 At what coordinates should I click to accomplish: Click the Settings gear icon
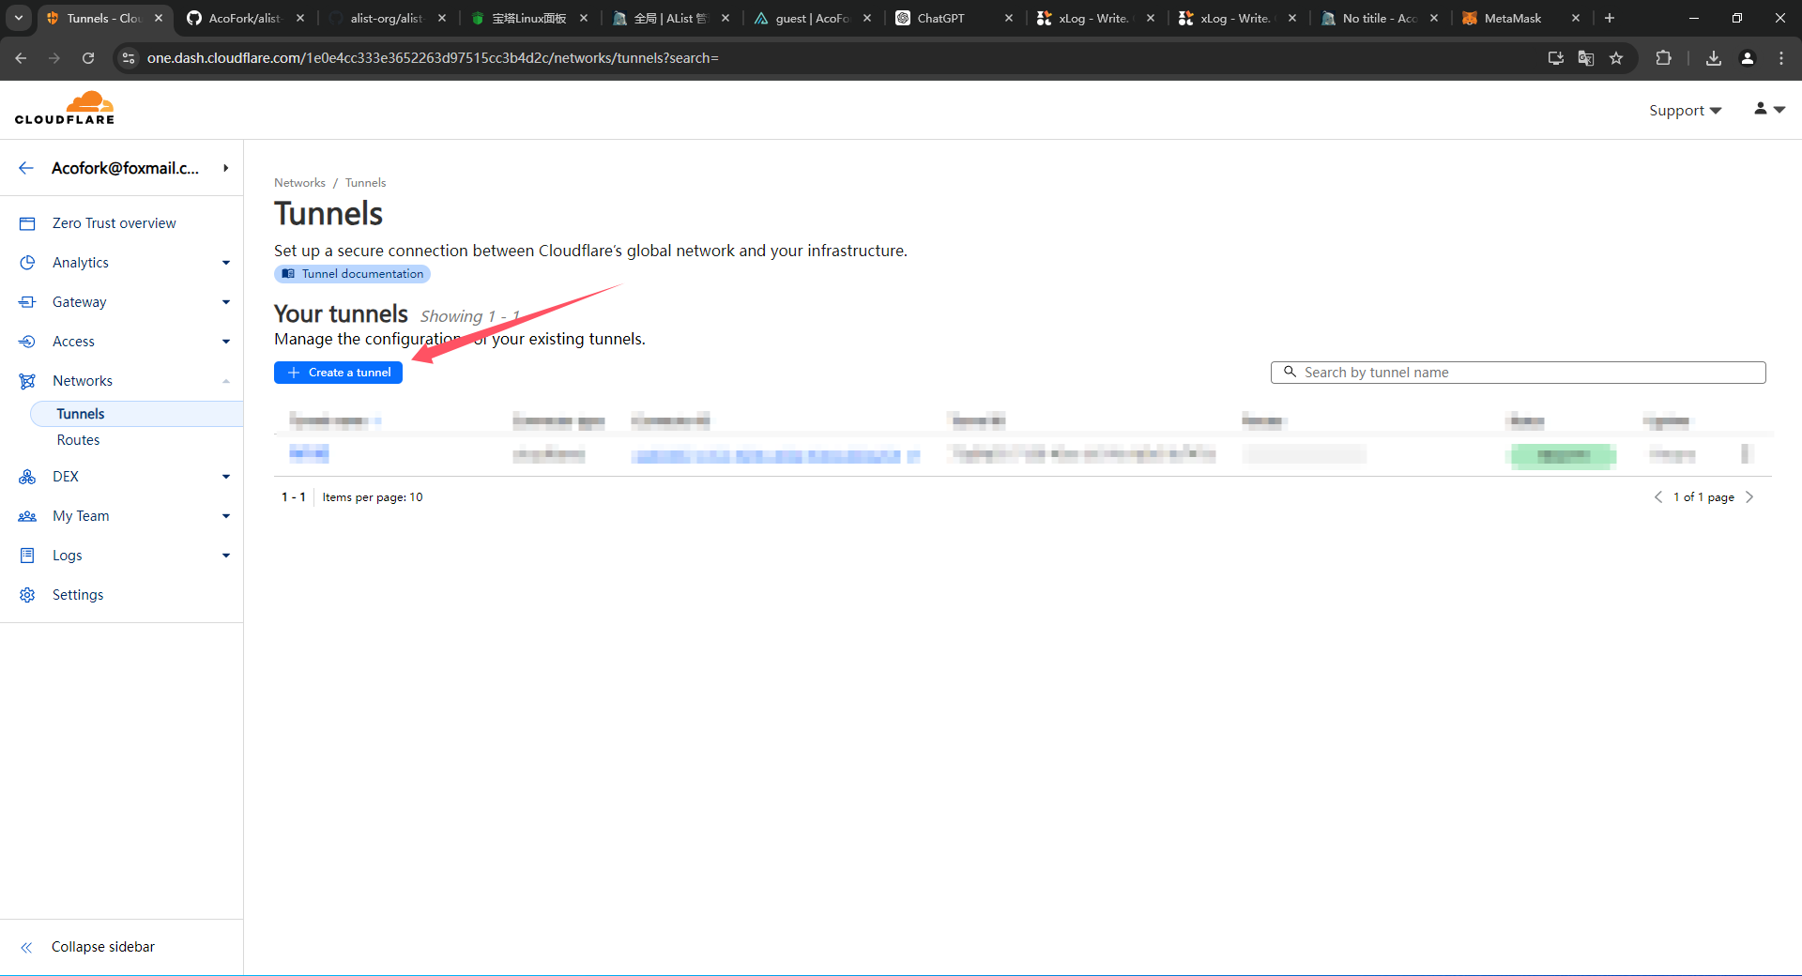pyautogui.click(x=27, y=595)
